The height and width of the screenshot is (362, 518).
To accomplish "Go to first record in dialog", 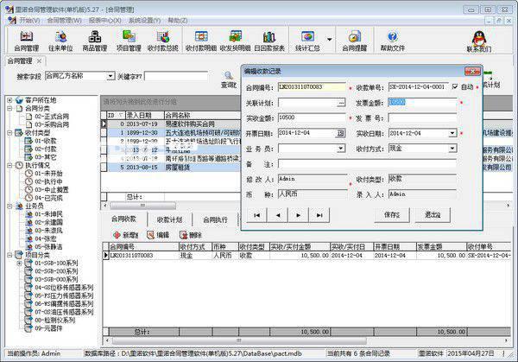I will click(256, 215).
